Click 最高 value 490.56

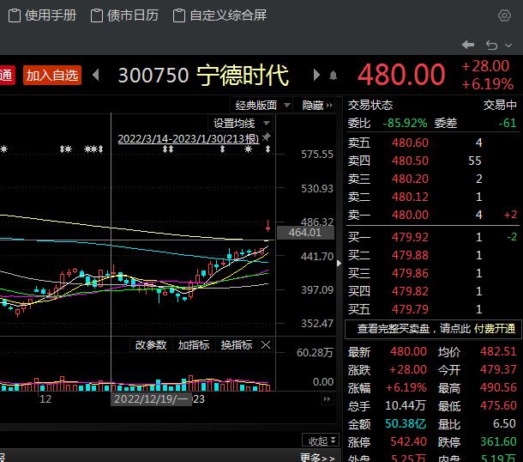(498, 387)
